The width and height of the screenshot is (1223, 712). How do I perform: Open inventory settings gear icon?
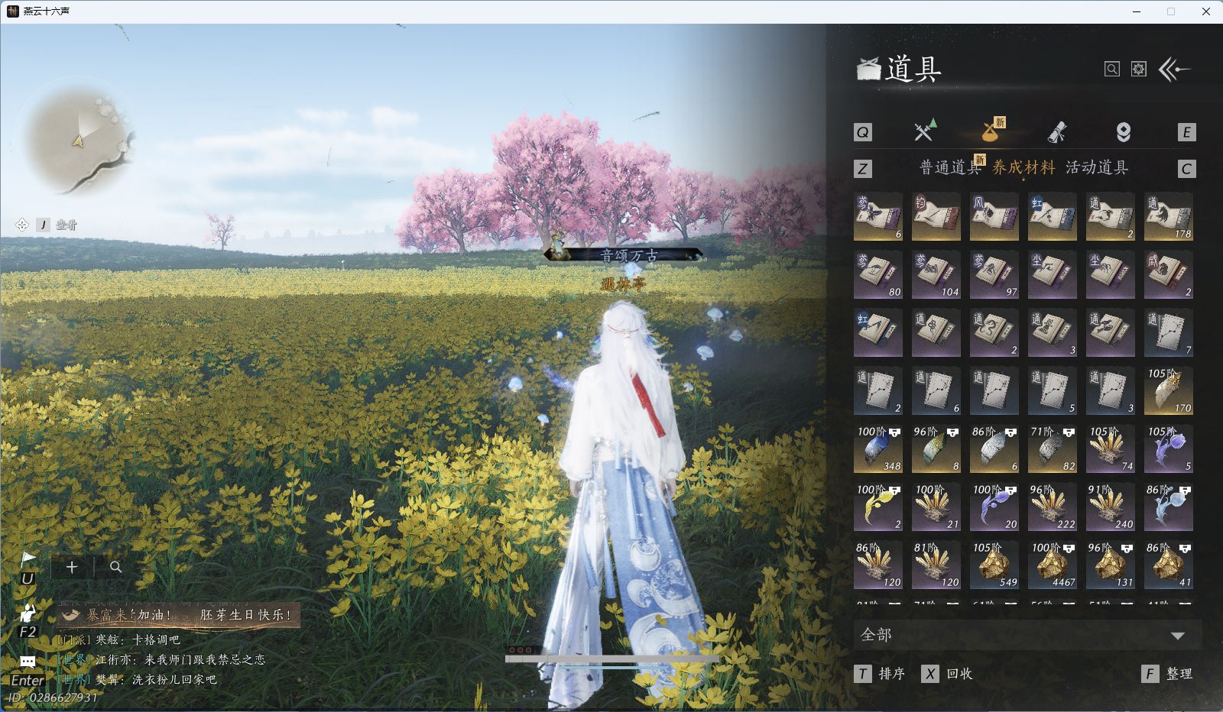(x=1139, y=70)
